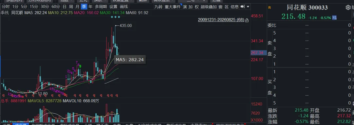Image resolution: width=354 pixels, height=125 pixels.
Task: Toggle 重大事件 major events display
Action: (x=172, y=7)
